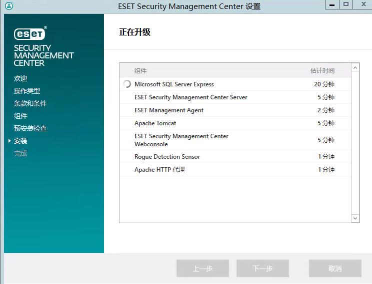Click the SECURITY MANAGEMENT CENTER sidebar title
372x284 pixels.
[43, 55]
